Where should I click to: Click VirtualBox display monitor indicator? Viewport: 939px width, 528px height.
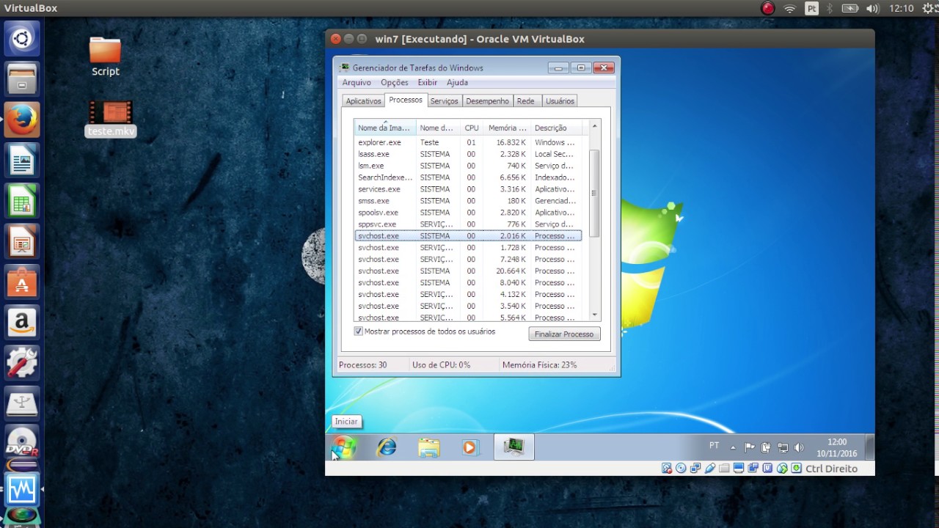739,469
